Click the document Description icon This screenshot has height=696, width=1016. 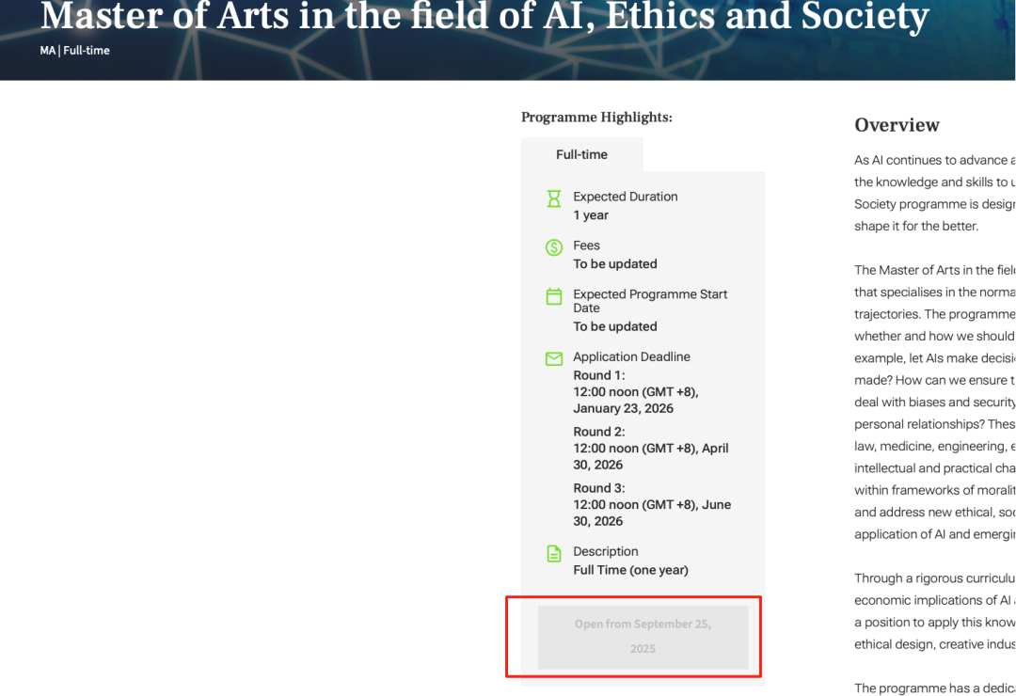click(x=554, y=553)
